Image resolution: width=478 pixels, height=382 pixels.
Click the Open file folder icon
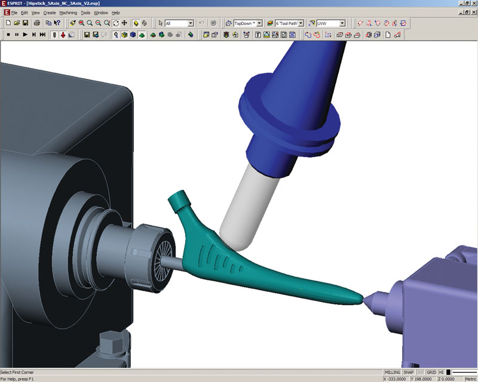point(17,23)
